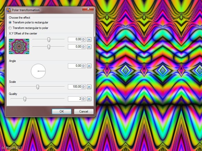The width and height of the screenshot is (202, 151).
Task: Click the Quality slider handle
Action: pyautogui.click(x=25, y=99)
